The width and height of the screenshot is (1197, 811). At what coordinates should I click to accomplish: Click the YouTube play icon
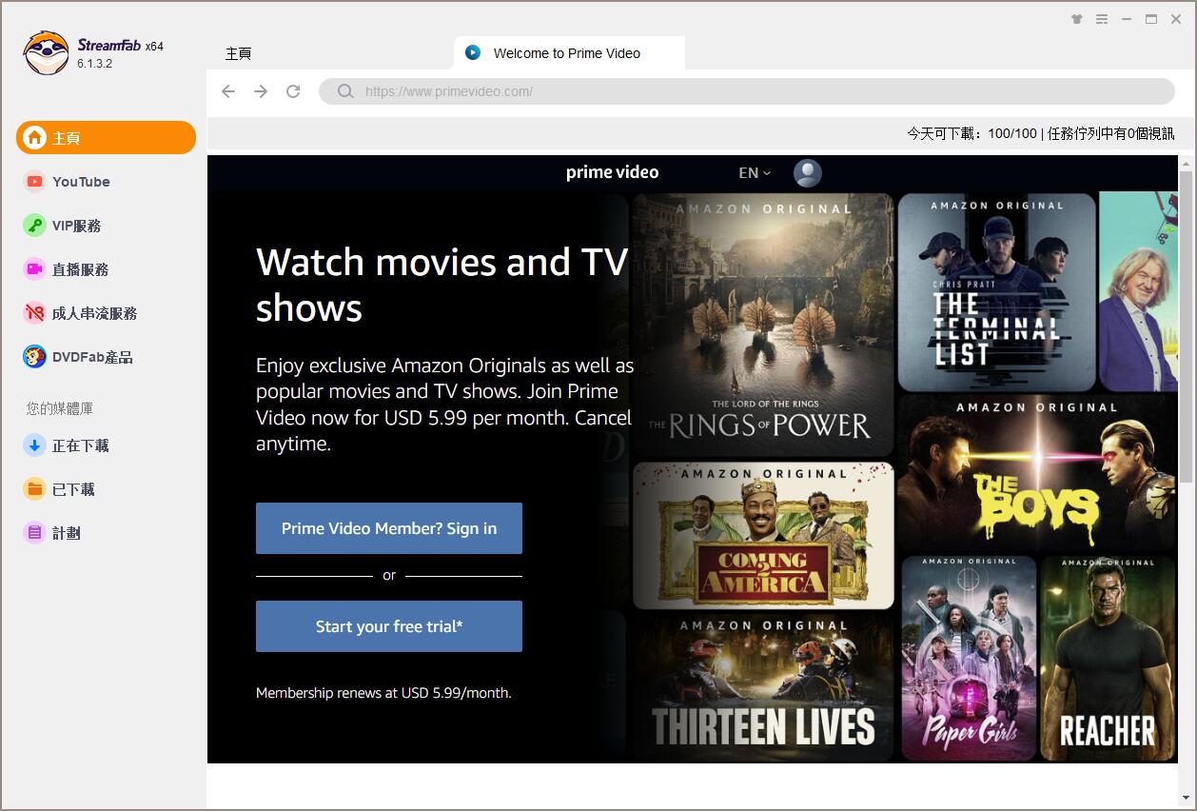(35, 182)
